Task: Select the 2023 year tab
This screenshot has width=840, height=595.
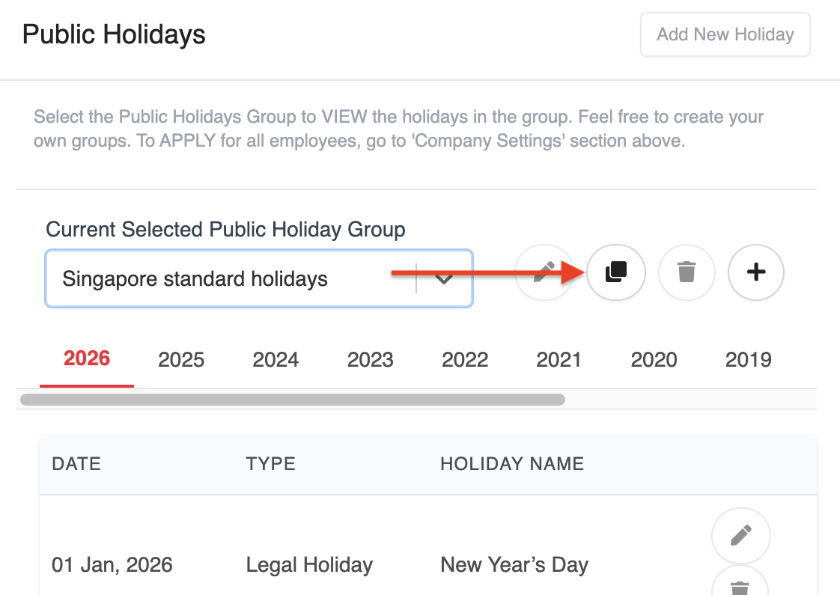Action: [x=370, y=360]
